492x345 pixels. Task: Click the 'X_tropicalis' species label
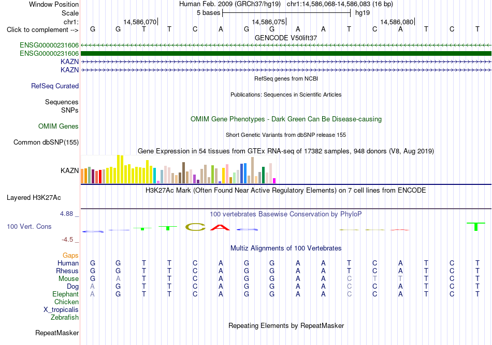click(61, 310)
